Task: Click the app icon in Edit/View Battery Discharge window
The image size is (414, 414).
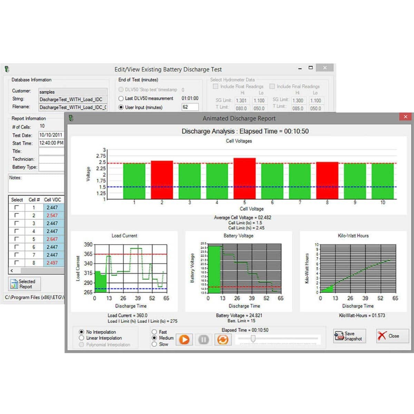Action: tap(7, 69)
